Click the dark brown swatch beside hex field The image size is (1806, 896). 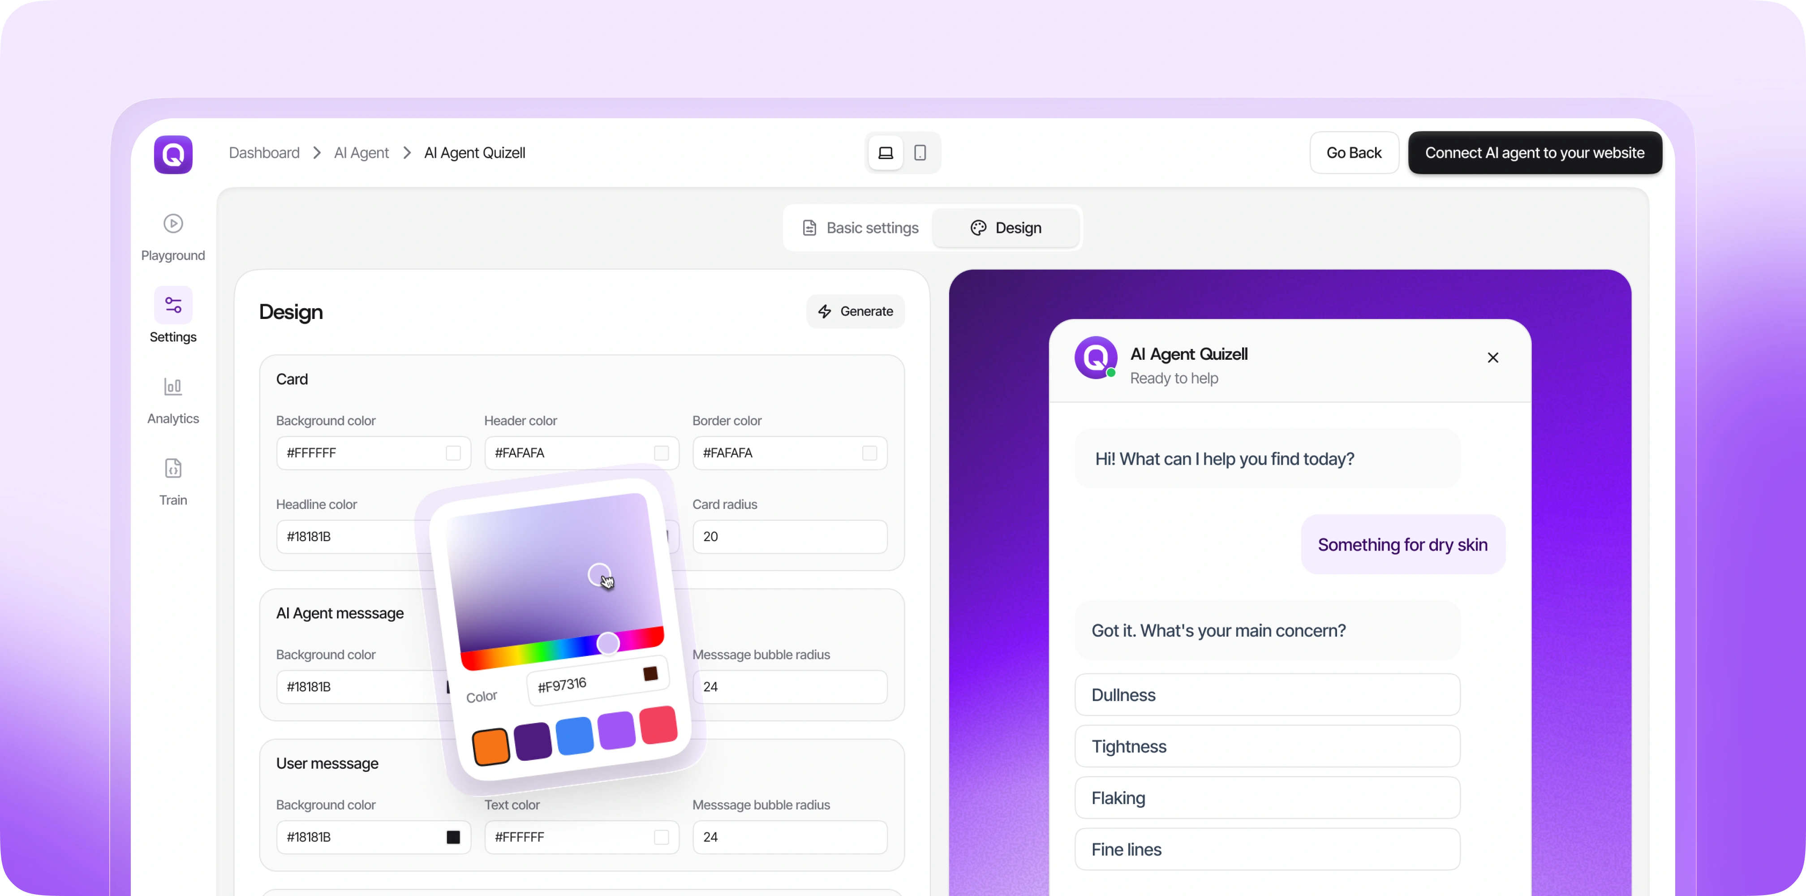click(651, 674)
